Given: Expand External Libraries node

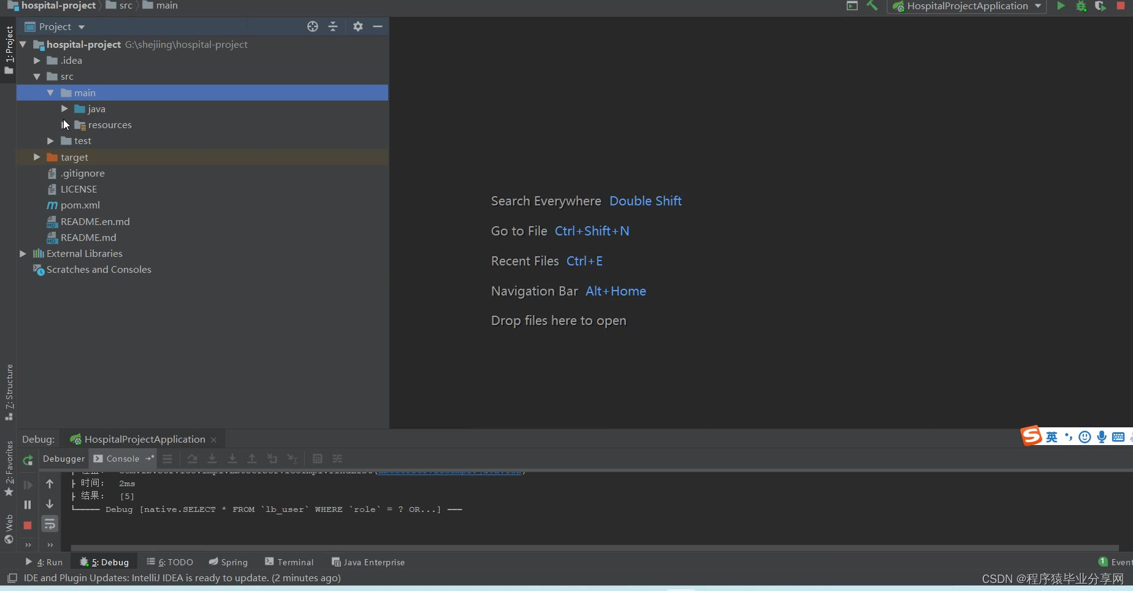Looking at the screenshot, I should [x=23, y=253].
